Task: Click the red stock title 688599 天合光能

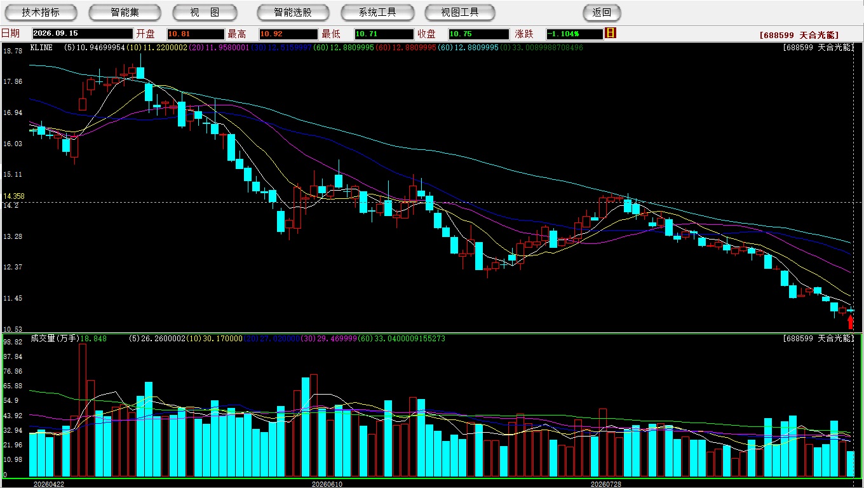Action: 799,35
